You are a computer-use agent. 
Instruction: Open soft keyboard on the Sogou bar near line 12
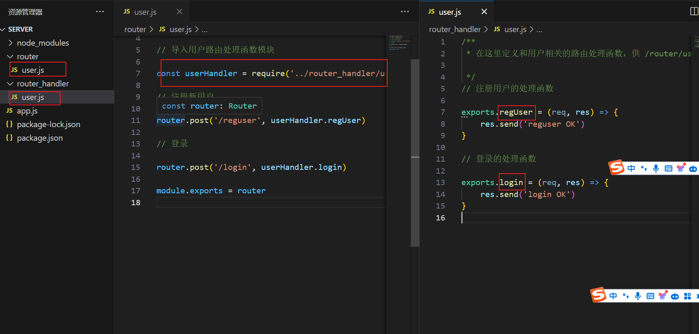coord(669,168)
